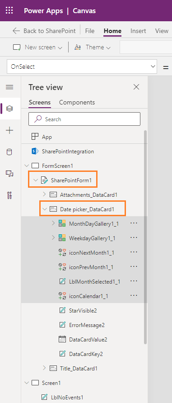This screenshot has width=172, height=403.
Task: Open the Tree view layers icon
Action: (9, 109)
